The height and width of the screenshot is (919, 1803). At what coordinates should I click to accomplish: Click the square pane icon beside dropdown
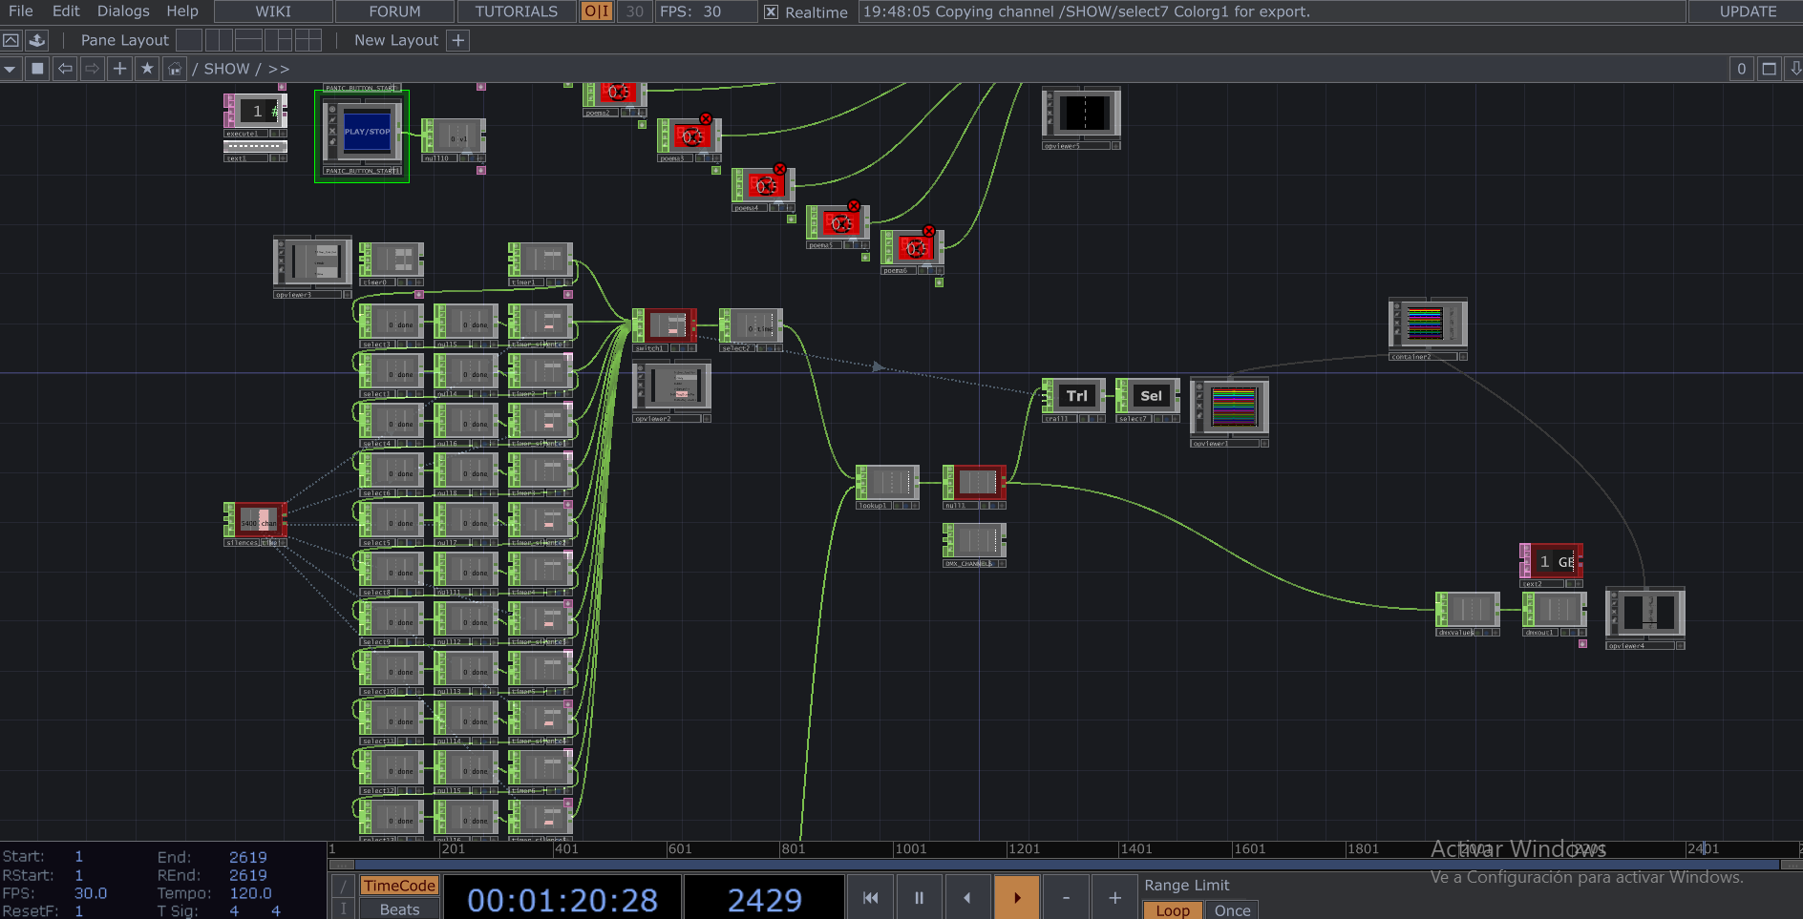tap(37, 69)
